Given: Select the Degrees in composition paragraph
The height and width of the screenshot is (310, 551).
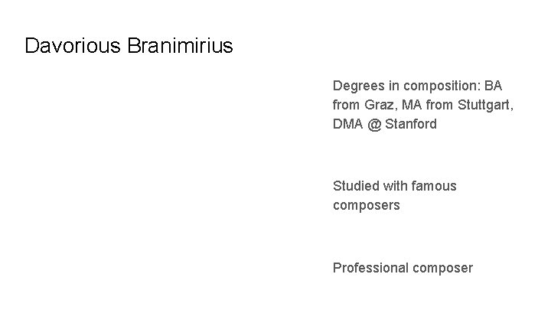Looking at the screenshot, I should click(x=422, y=104).
